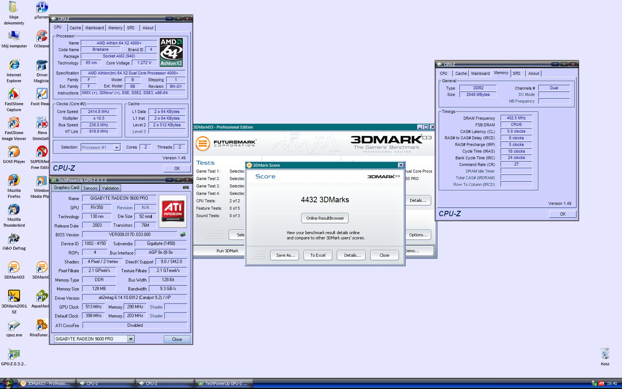
Task: Click the BIOS save chip icon in GPU-Z
Action: [183, 234]
